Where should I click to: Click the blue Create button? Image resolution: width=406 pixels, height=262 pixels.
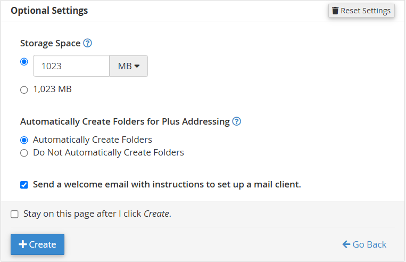pyautogui.click(x=37, y=244)
